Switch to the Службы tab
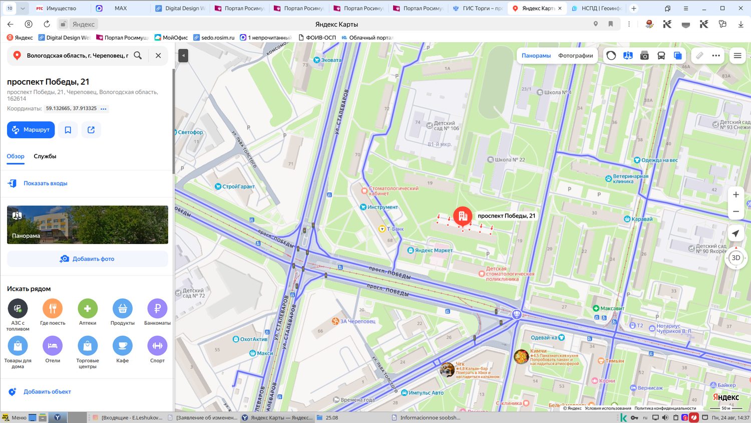 pos(45,156)
